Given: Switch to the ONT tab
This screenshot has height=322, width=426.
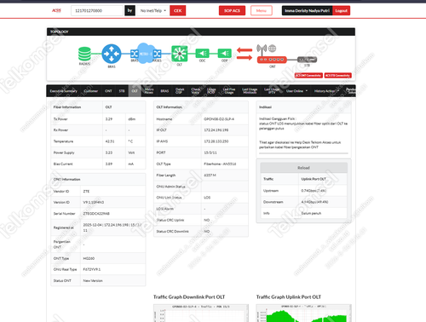Looking at the screenshot, I should (108, 91).
